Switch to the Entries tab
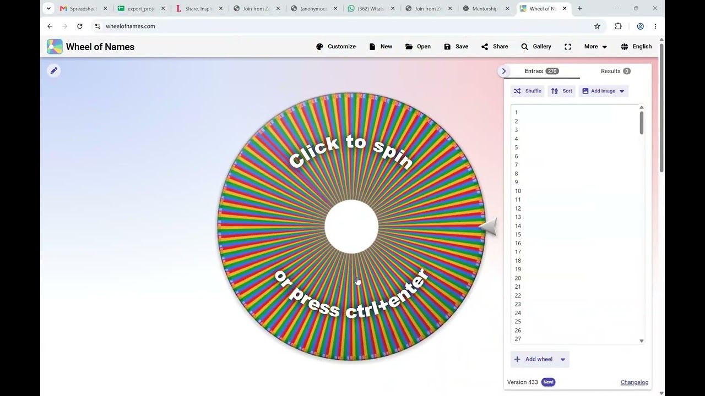The width and height of the screenshot is (705, 396). [541, 71]
